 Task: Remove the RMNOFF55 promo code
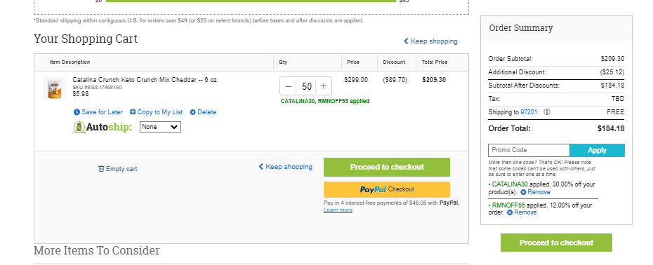[x=522, y=212]
